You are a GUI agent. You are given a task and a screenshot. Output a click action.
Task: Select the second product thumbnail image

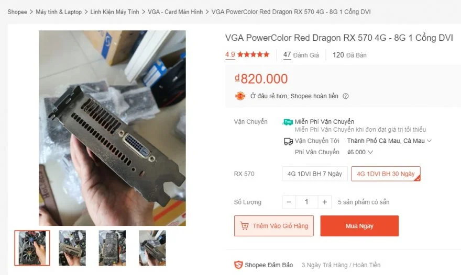[72, 248]
